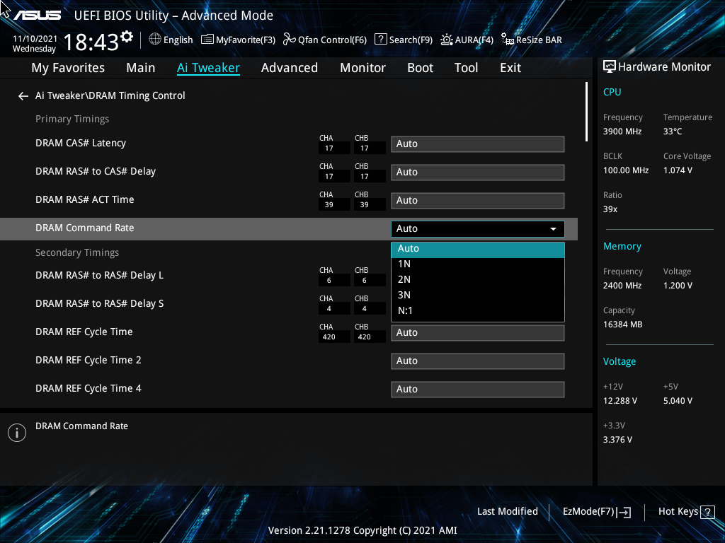Screen dimensions: 725x543
Task: Collapse the DRAM Command Rate dropdown arrow
Action: (553, 229)
